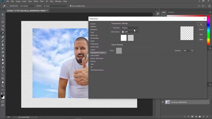Image resolution: width=212 pixels, height=119 pixels.
Task: Open the Interface preferences category
Action: tap(93, 26)
